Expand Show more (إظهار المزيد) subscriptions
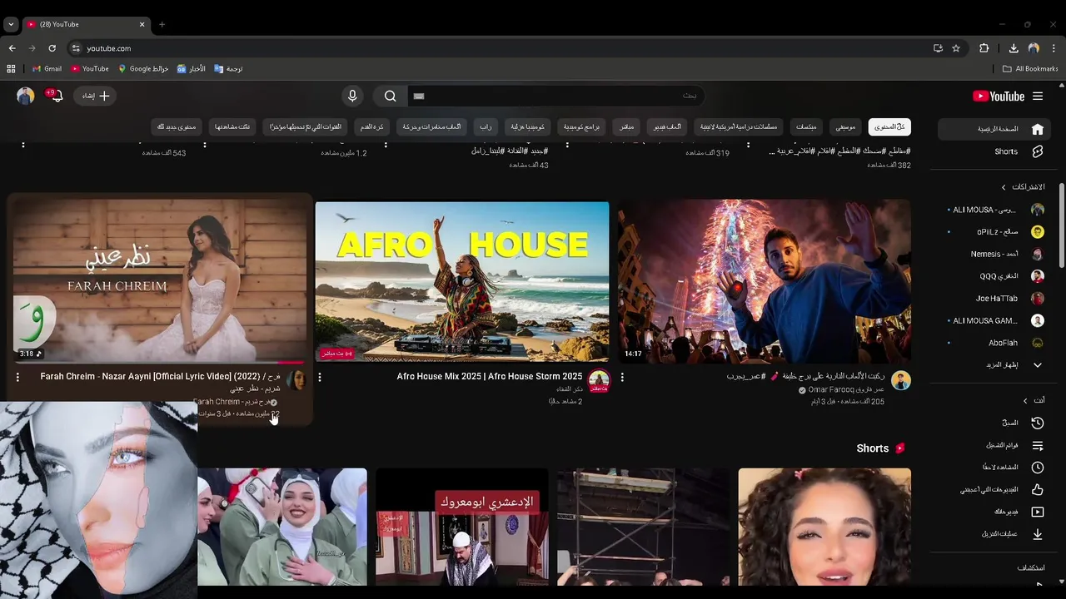This screenshot has width=1066, height=599. (x=996, y=364)
